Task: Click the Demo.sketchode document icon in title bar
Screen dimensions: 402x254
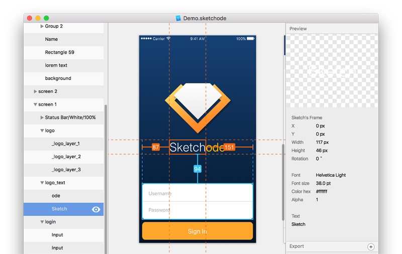Action: pyautogui.click(x=178, y=18)
